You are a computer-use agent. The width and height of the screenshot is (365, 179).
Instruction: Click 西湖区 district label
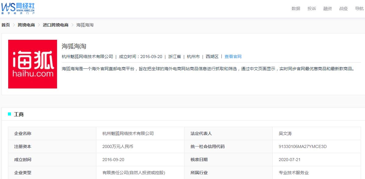point(212,57)
